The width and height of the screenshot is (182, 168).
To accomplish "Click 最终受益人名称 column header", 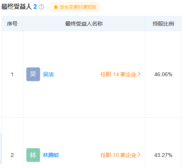I will 84,24.
